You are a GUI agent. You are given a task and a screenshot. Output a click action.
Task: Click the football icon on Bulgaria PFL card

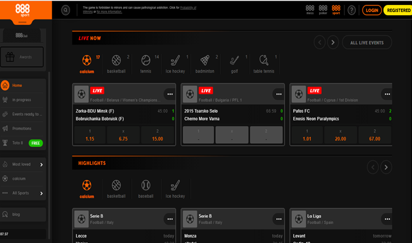pos(190,94)
